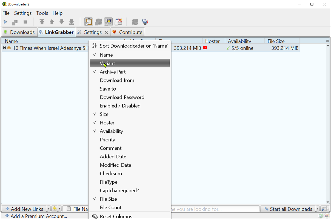Enable the Comment column
This screenshot has width=331, height=219.
[130, 148]
